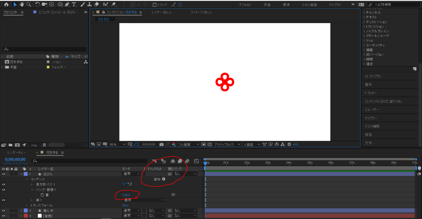Toggle the lock icon on コンポジション tab
The height and width of the screenshot is (219, 422).
103,12
